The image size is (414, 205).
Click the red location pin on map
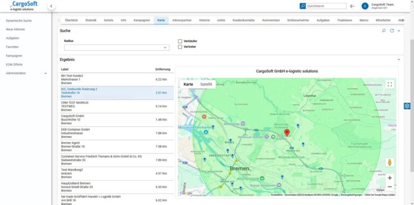point(287,132)
